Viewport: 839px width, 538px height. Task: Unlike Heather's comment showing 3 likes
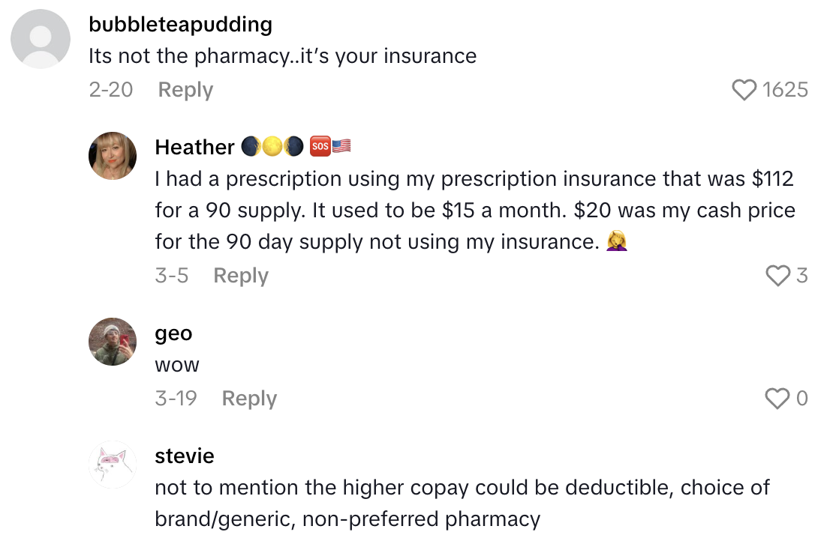(779, 276)
